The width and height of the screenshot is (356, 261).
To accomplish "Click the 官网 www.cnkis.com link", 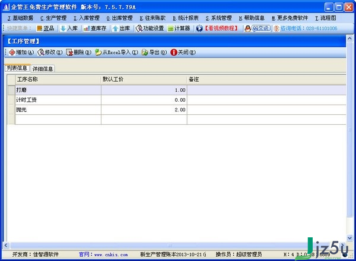I will coord(103,254).
